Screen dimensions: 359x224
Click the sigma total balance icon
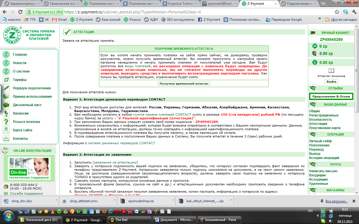[315, 62]
